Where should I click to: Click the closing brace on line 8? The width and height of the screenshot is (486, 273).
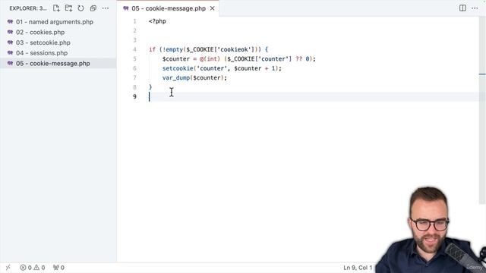click(x=150, y=87)
